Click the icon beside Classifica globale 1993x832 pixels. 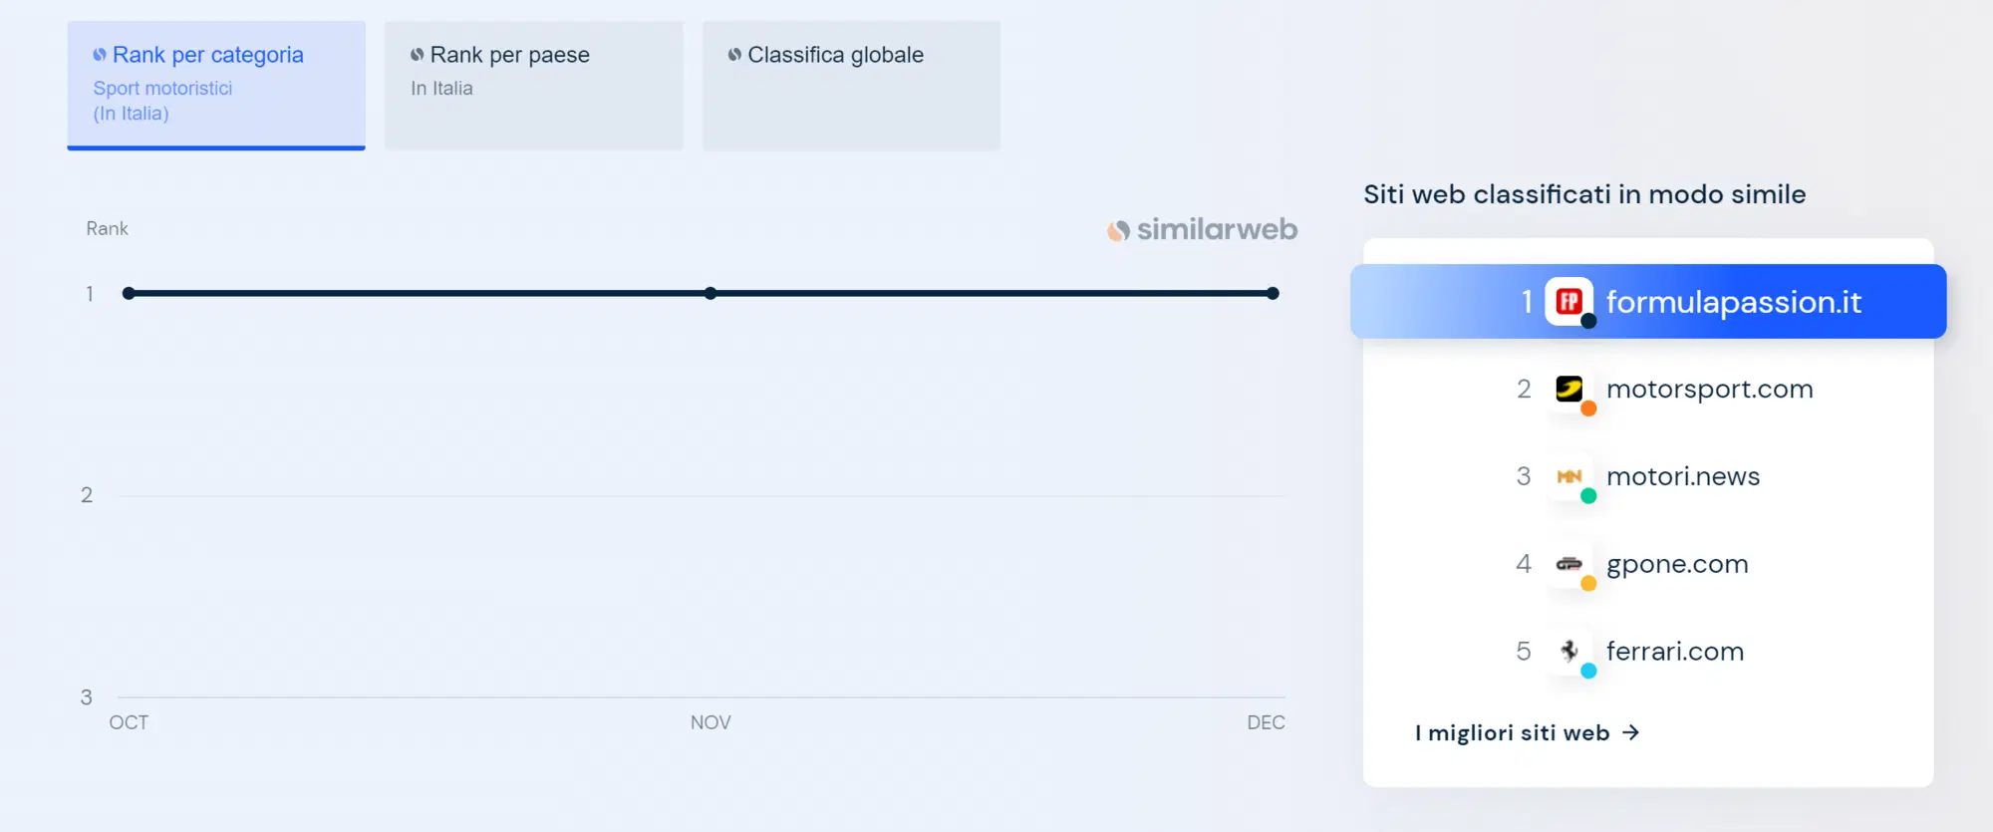(734, 55)
